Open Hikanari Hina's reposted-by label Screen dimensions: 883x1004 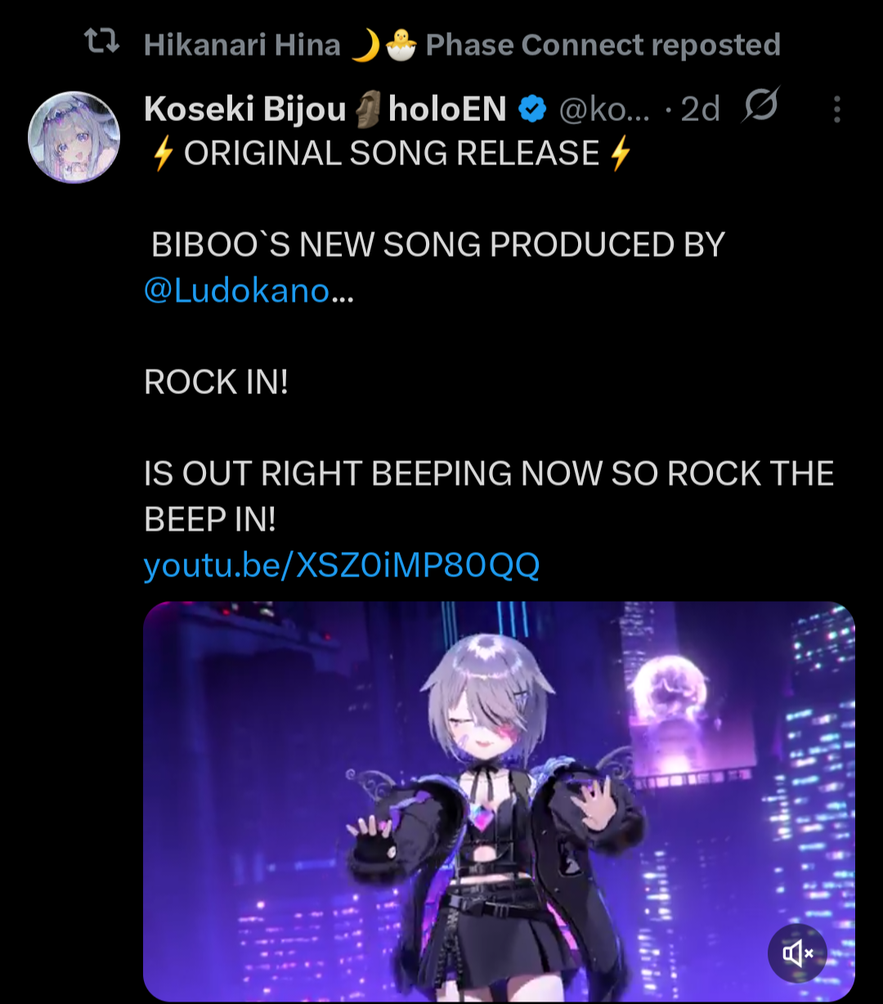462,45
